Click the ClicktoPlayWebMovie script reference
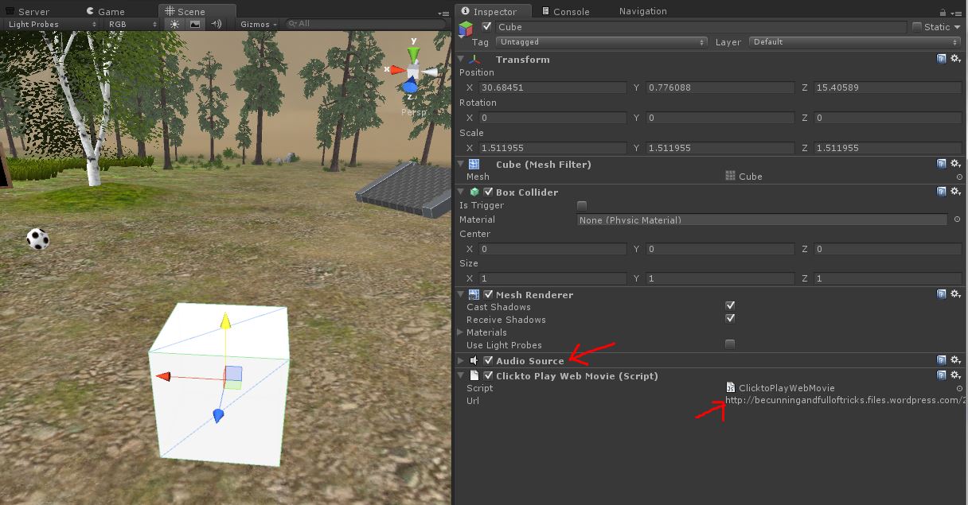 [786, 388]
